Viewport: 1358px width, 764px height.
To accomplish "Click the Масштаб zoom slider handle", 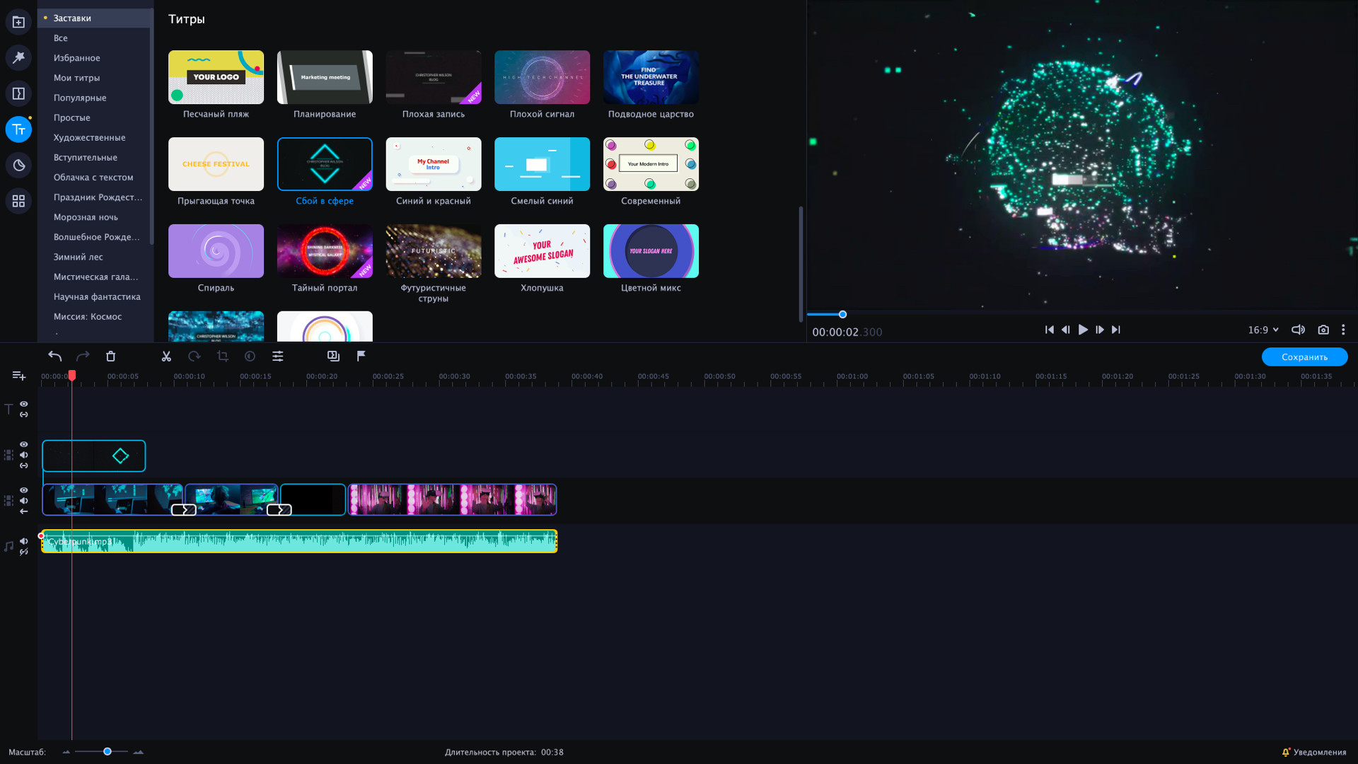I will click(x=108, y=751).
